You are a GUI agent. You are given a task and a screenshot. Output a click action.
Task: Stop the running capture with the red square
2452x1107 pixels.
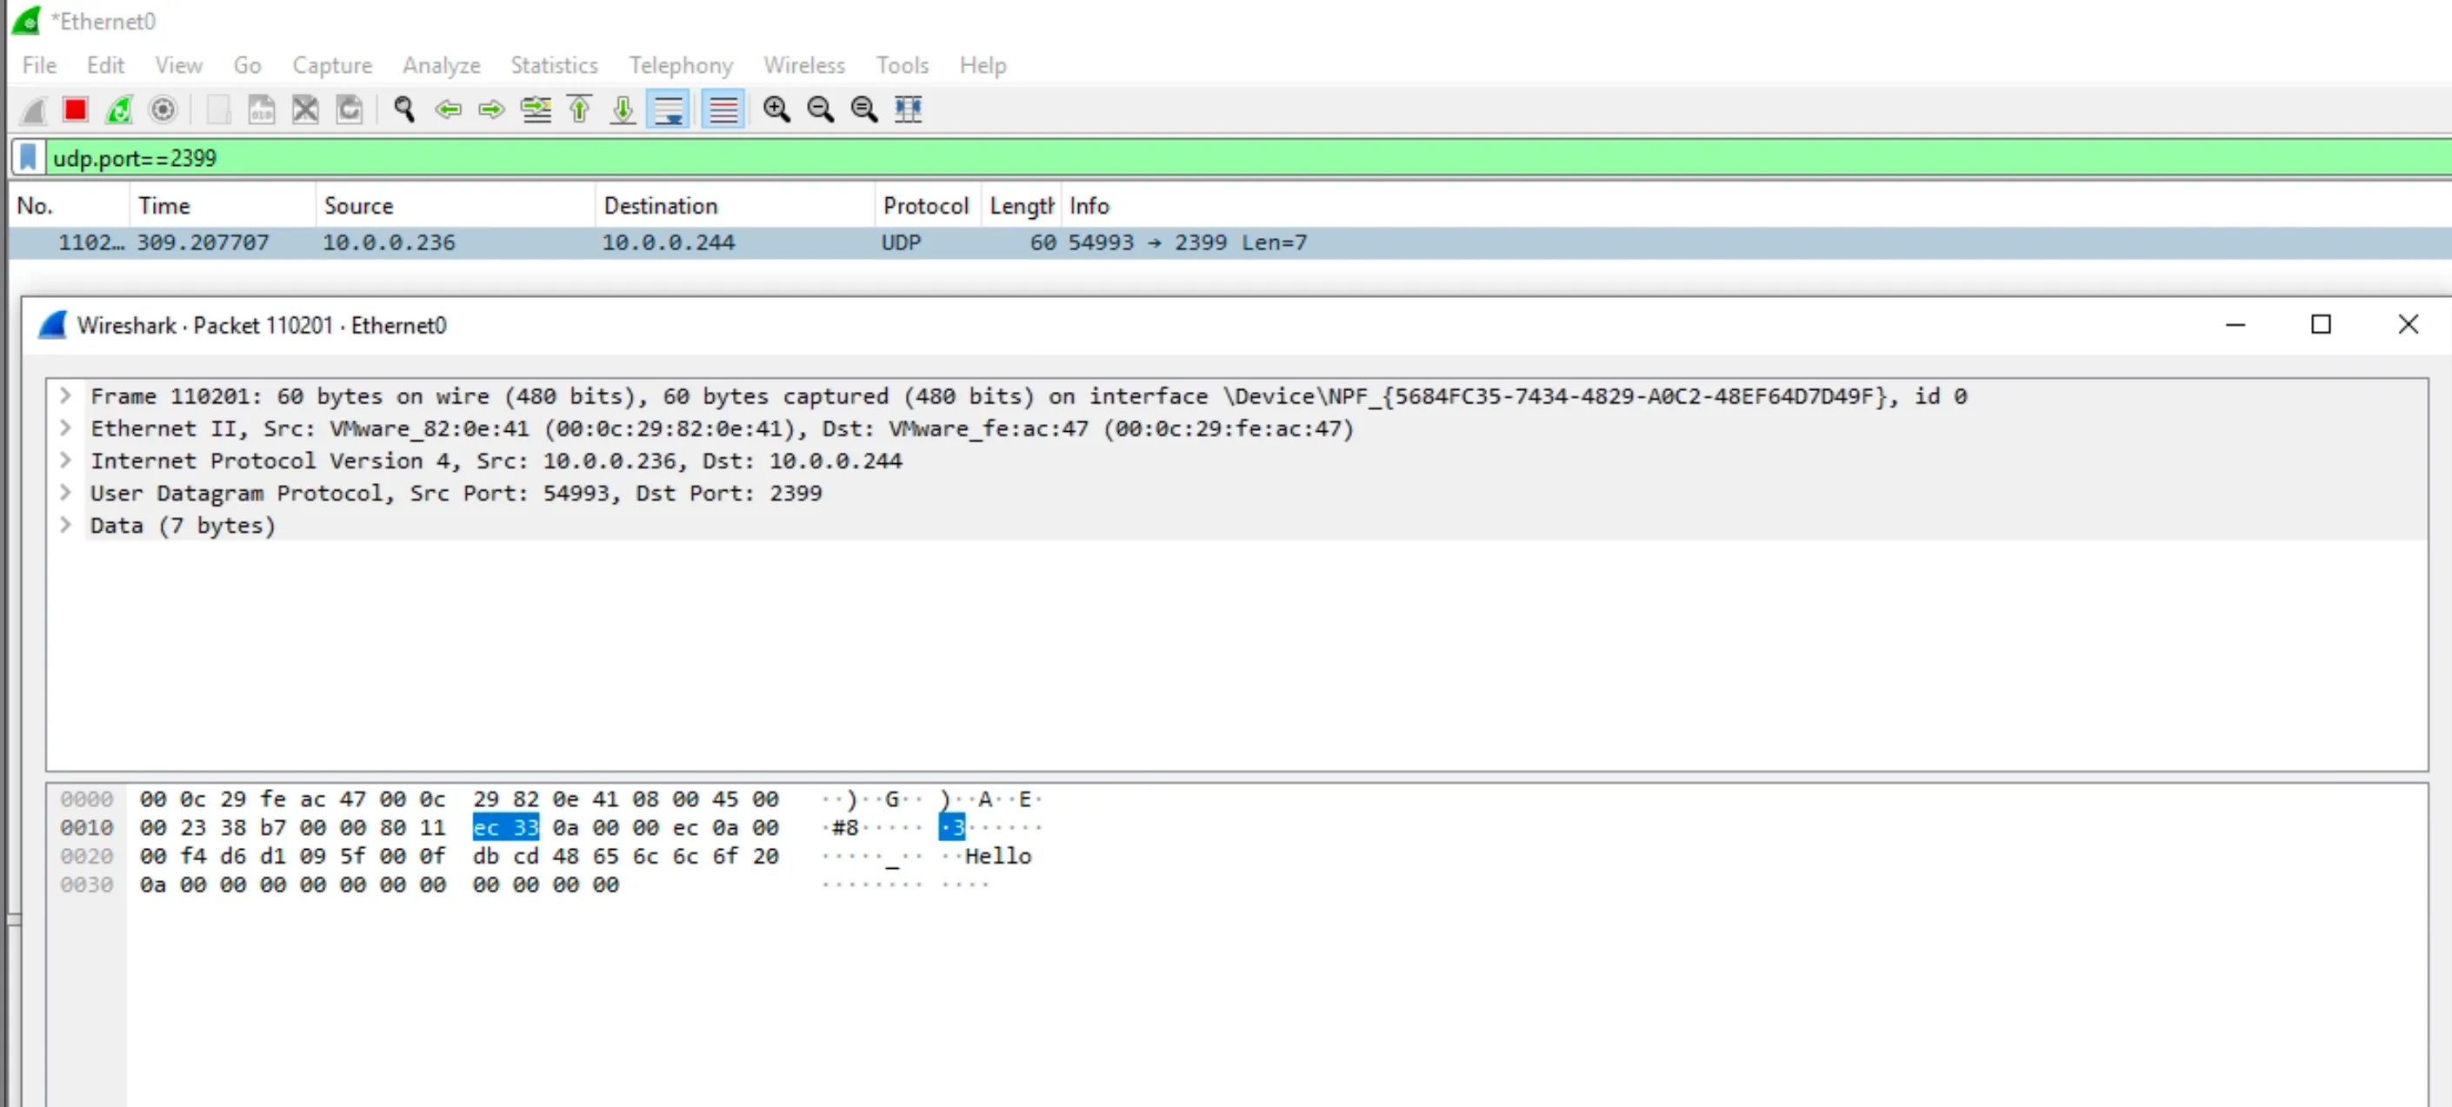click(x=75, y=110)
